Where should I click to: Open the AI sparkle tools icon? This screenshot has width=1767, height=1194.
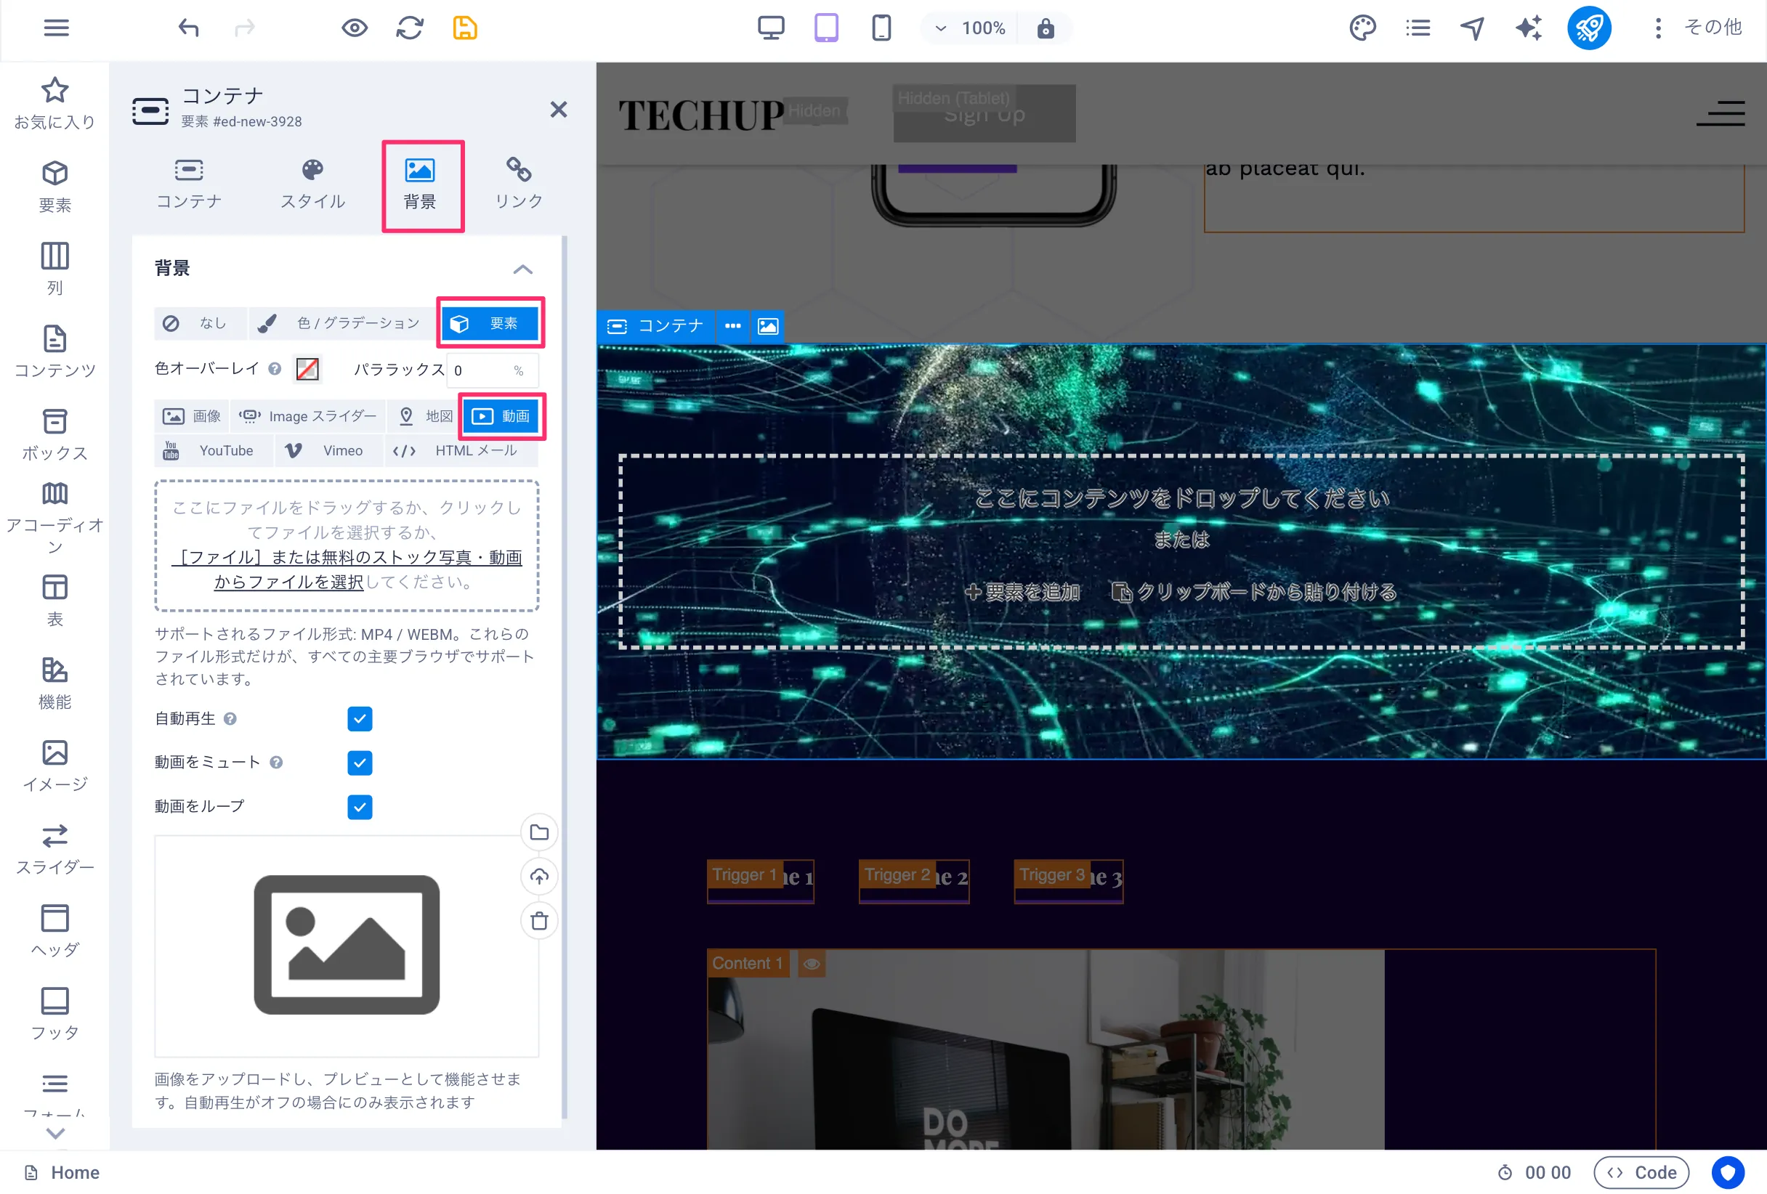[x=1528, y=28]
